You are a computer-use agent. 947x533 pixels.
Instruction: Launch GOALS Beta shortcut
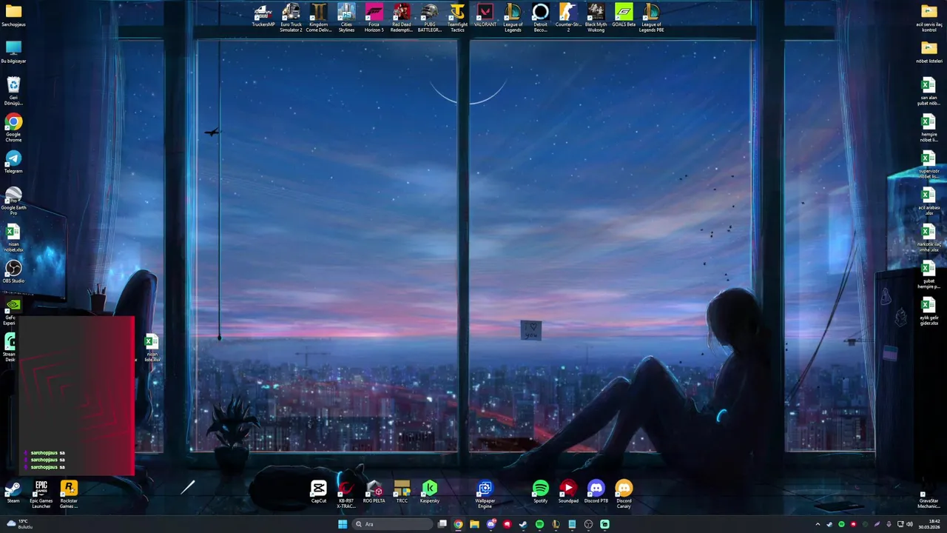624,16
